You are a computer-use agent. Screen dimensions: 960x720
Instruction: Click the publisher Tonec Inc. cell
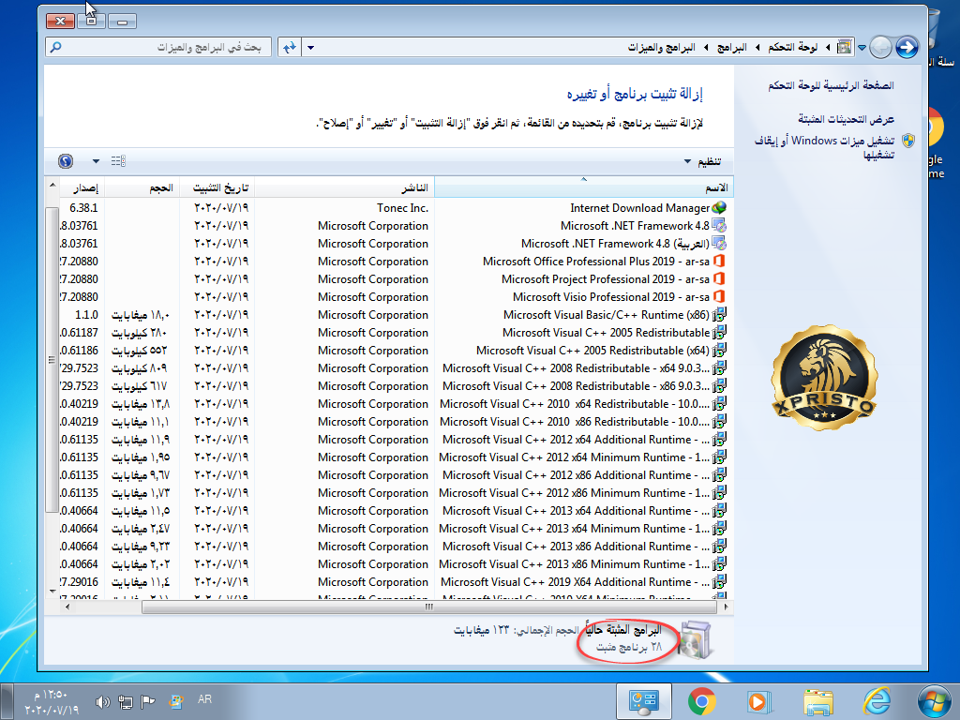(402, 208)
